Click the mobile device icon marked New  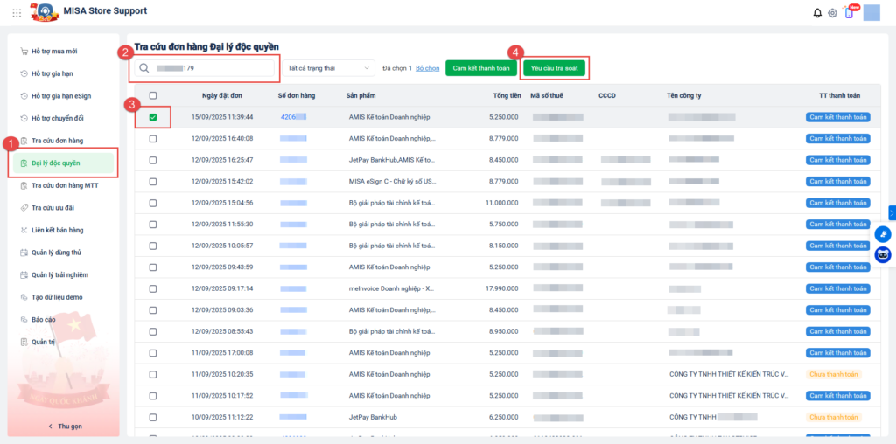pos(848,12)
